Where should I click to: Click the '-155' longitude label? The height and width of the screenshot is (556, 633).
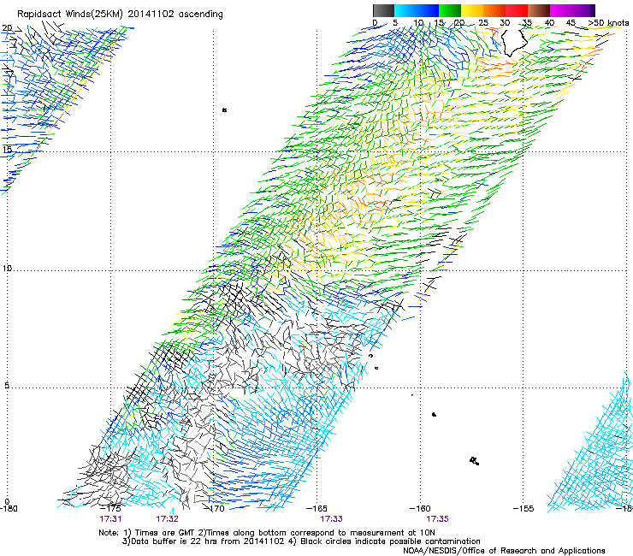coord(524,509)
